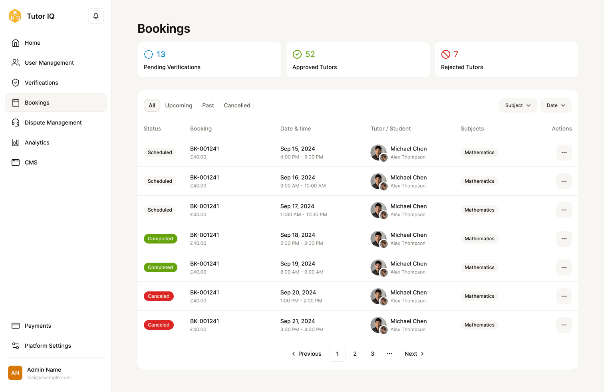Screen dimensions: 604x392
Task: Go to Previous page
Action: pyautogui.click(x=307, y=354)
